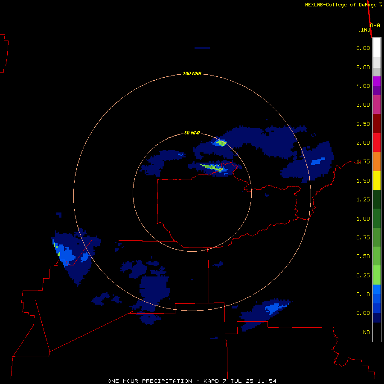Click the bright red legend swatch

point(377,143)
